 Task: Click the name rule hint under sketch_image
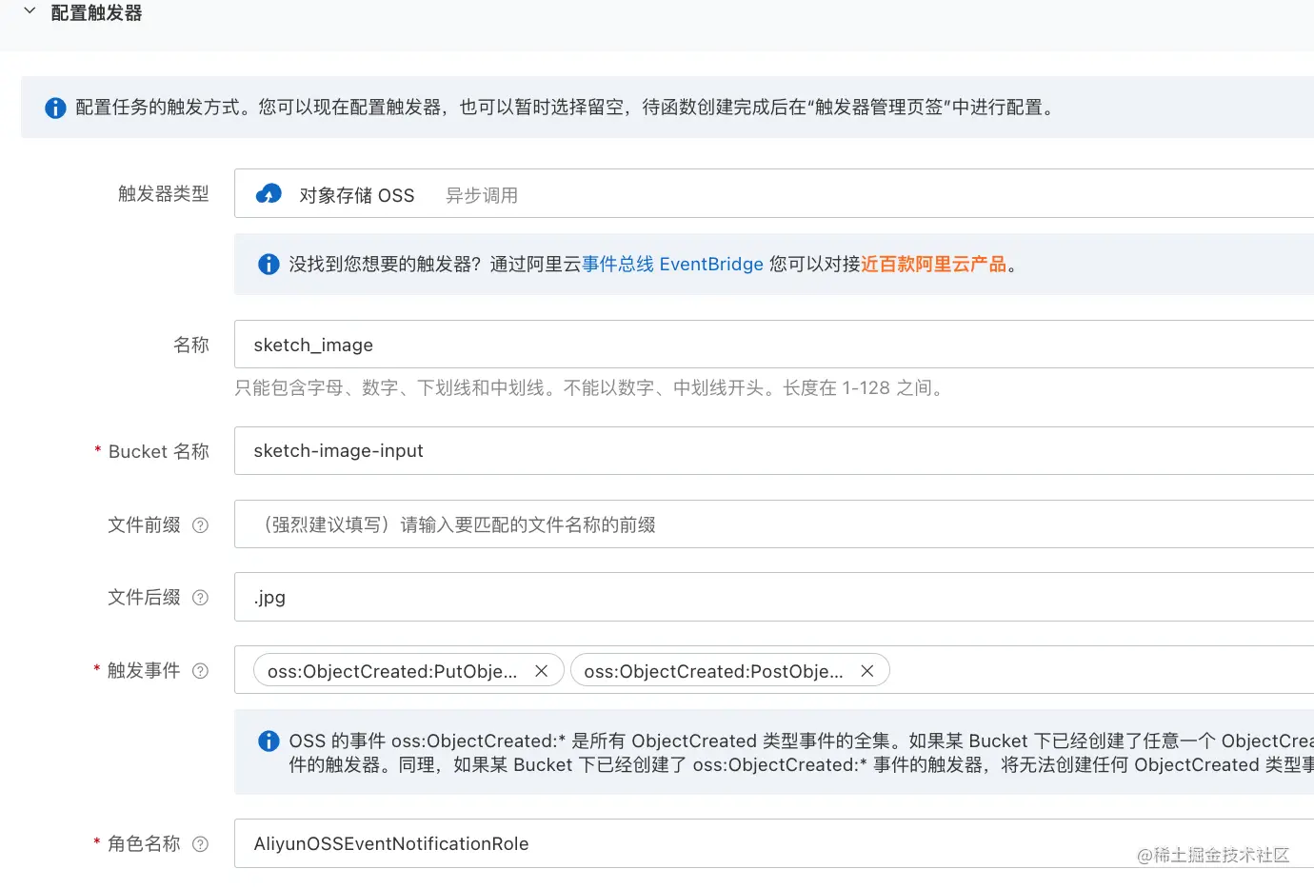[x=590, y=387]
